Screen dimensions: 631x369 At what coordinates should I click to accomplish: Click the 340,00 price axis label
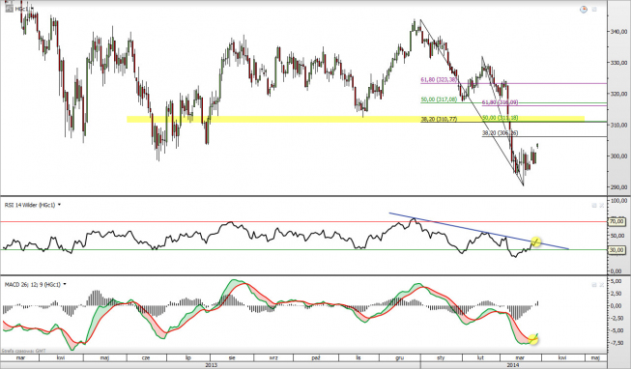point(619,31)
